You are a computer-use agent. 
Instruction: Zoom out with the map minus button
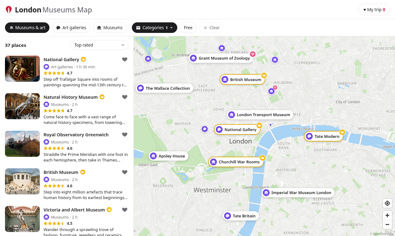[x=387, y=225]
